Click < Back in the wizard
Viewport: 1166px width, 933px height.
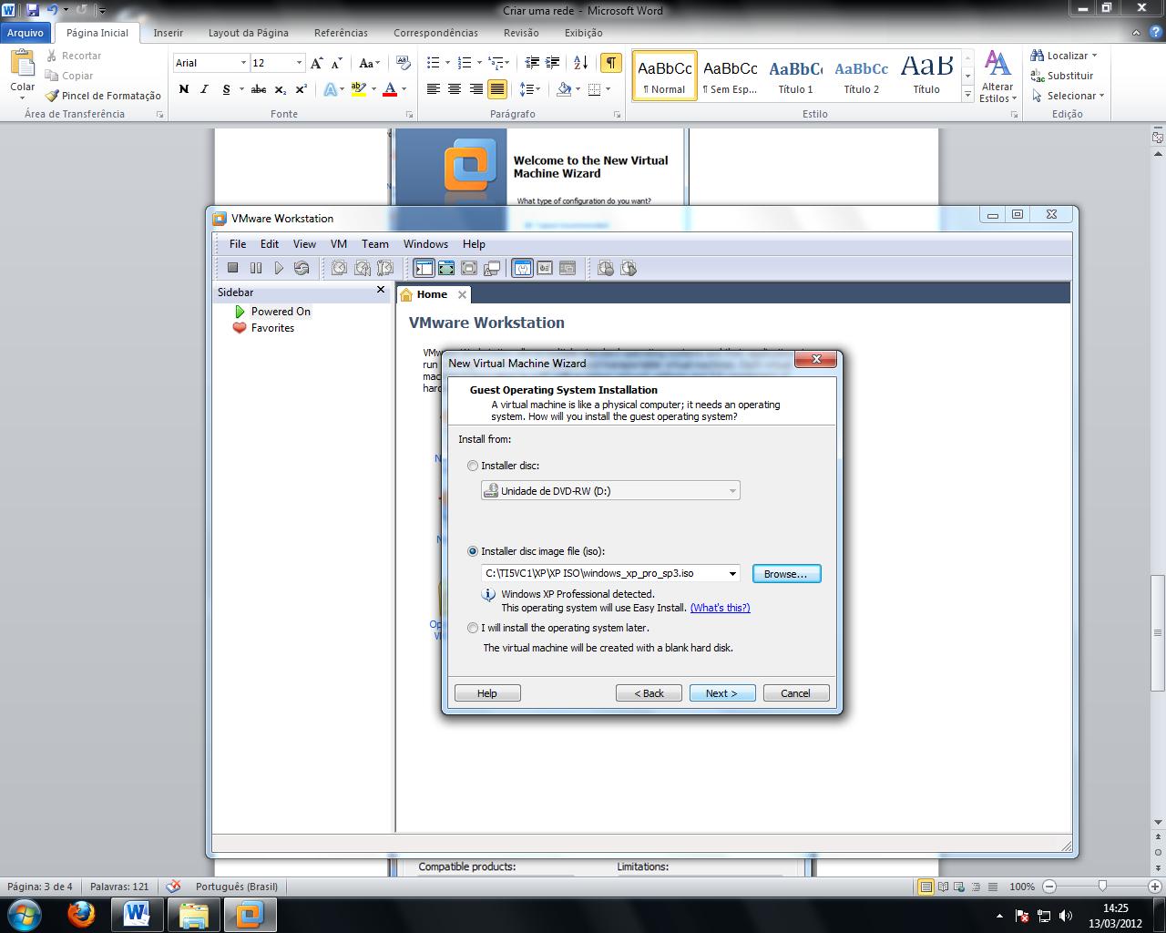pyautogui.click(x=649, y=693)
